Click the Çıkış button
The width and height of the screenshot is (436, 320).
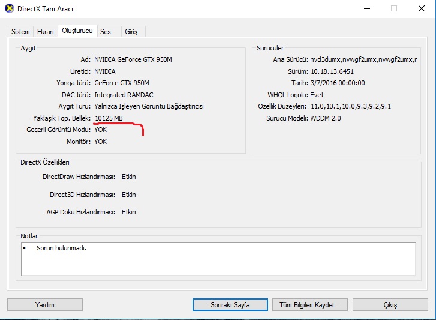click(x=390, y=305)
